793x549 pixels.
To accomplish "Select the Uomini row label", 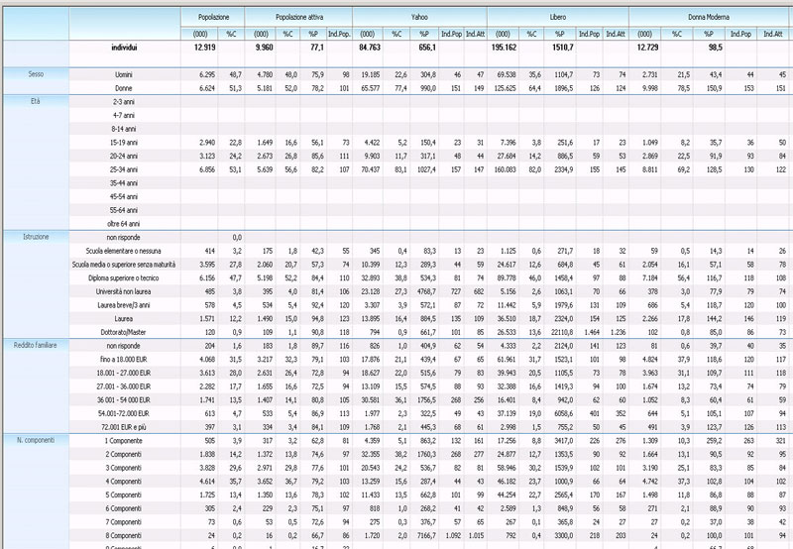I will point(150,74).
